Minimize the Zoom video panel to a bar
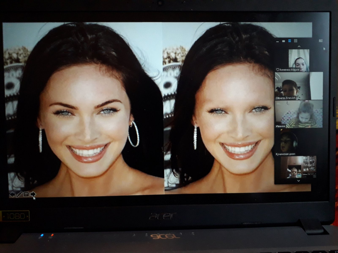Viewport: 338px width, 253px height. (278, 41)
